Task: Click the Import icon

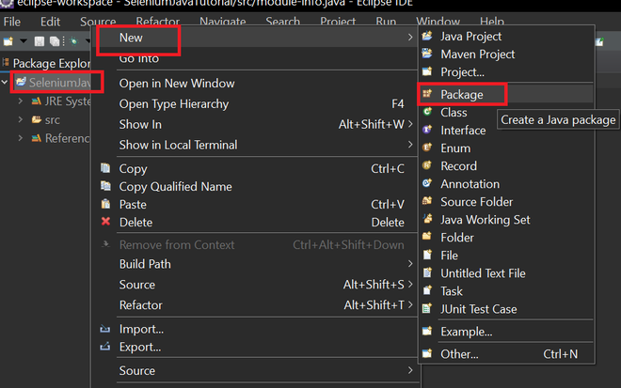Action: [x=105, y=329]
